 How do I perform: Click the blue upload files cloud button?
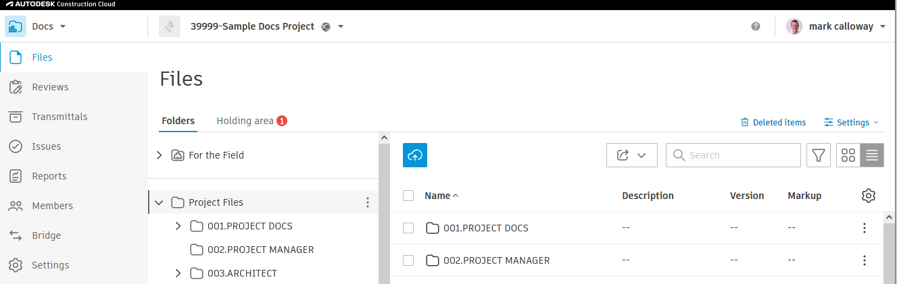click(415, 155)
